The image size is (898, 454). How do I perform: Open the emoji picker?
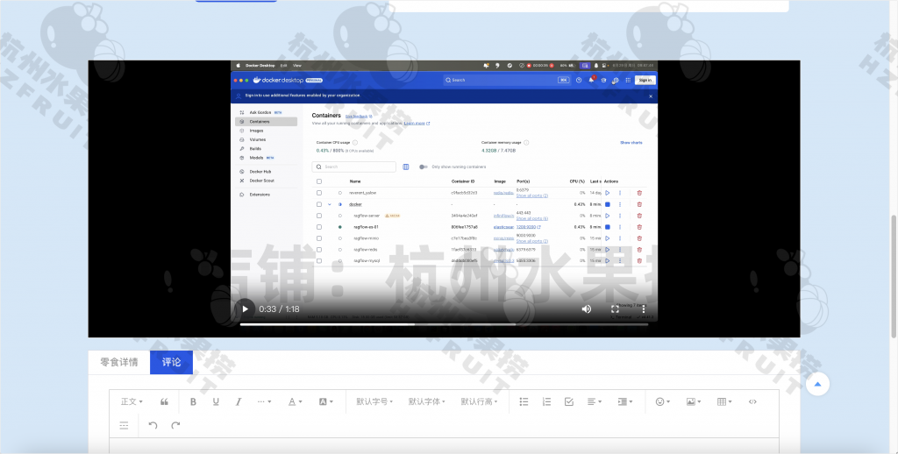tap(662, 401)
